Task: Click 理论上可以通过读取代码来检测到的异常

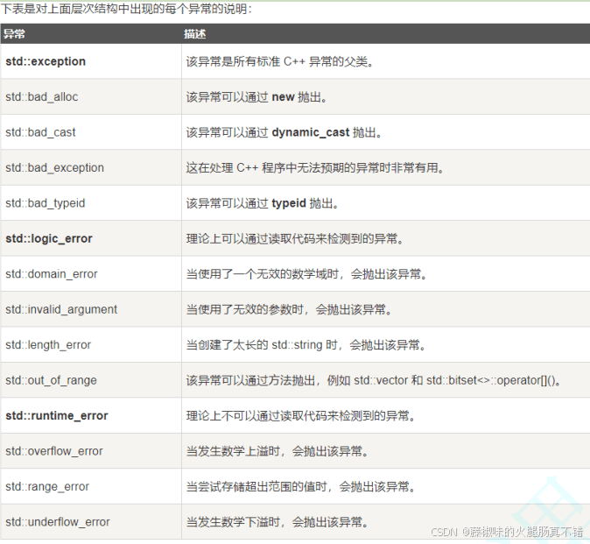Action: pos(295,238)
